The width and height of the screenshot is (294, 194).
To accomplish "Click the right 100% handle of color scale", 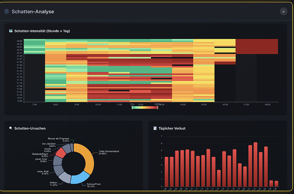I will coord(157,108).
